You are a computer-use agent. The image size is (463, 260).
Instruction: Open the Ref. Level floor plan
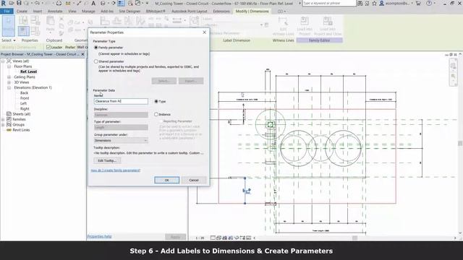[29, 71]
